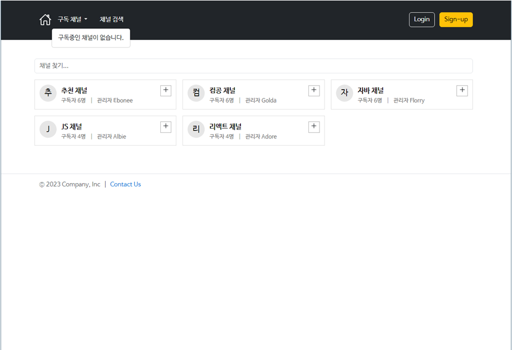Click the yellow Sign-up button
This screenshot has width=512, height=350.
tap(456, 19)
